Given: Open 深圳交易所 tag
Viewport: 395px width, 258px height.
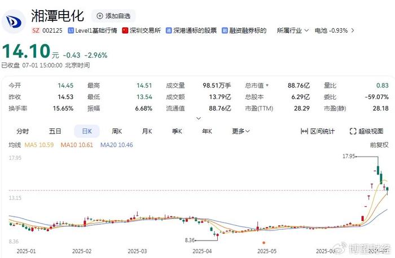Looking at the screenshot, I should click(142, 30).
